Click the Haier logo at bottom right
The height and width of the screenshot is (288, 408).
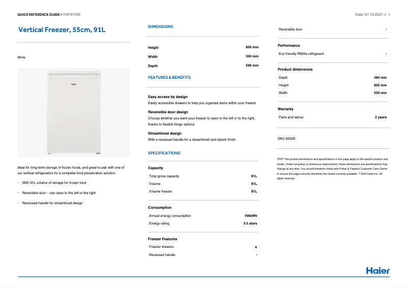377,270
